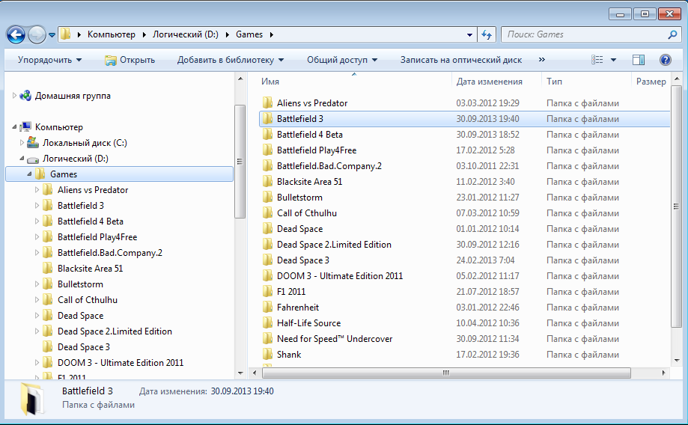This screenshot has width=688, height=425.
Task: Click Aliens vs Predator folder icon in list
Action: coord(268,103)
